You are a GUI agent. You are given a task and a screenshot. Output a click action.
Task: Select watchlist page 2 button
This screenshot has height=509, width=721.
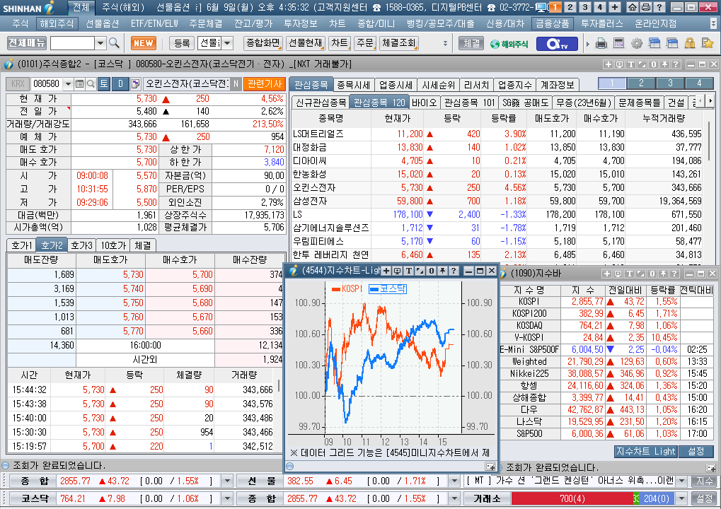click(641, 83)
